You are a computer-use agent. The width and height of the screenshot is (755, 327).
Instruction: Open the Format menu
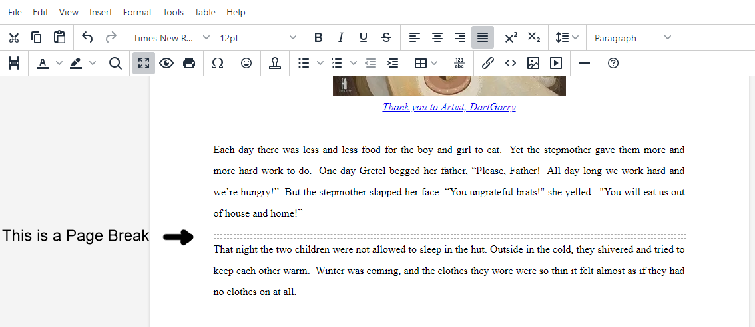click(137, 12)
